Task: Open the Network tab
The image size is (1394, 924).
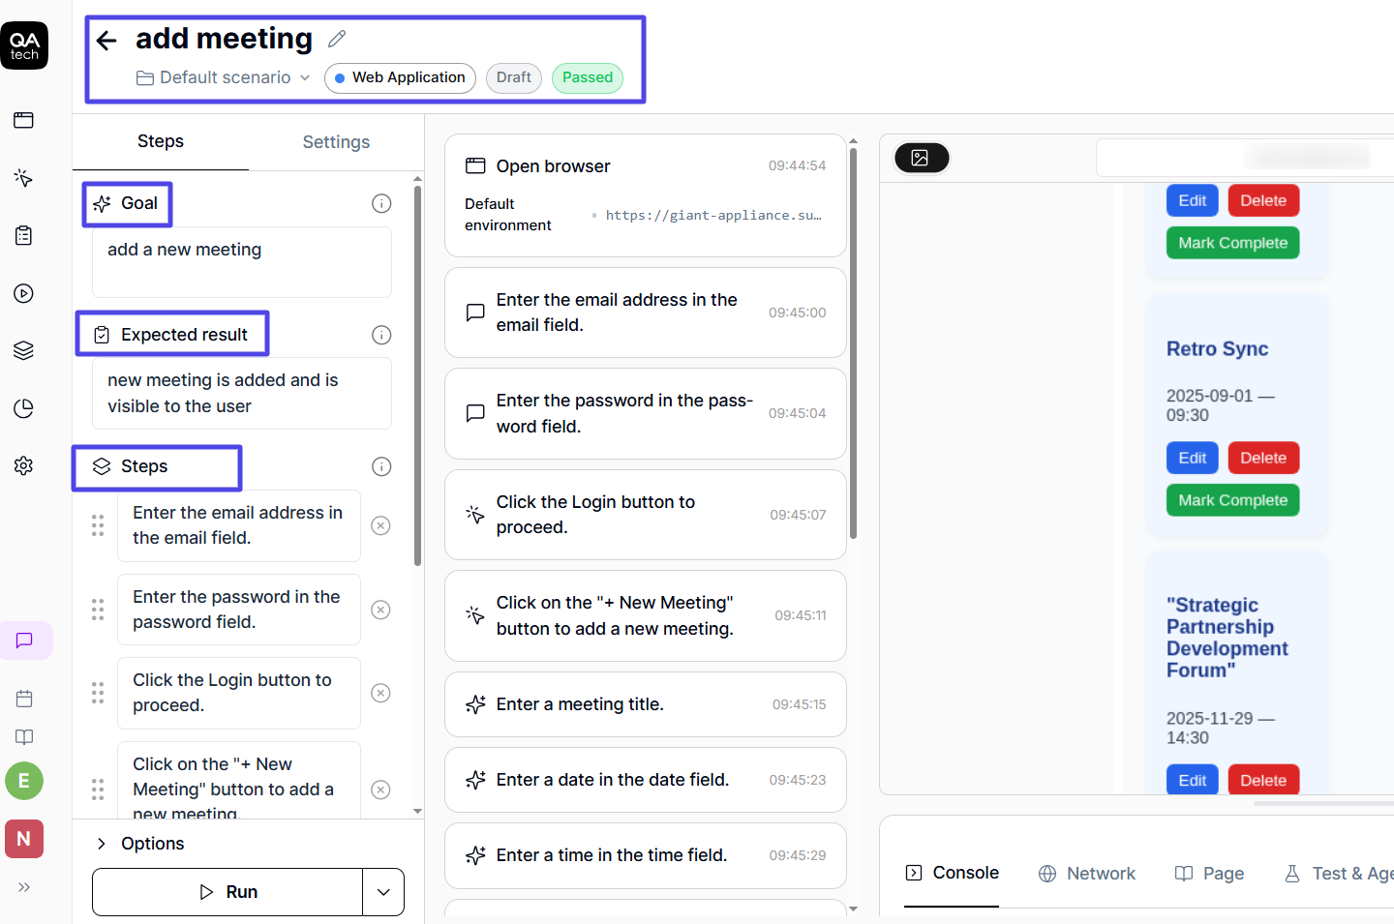Action: point(1087,874)
